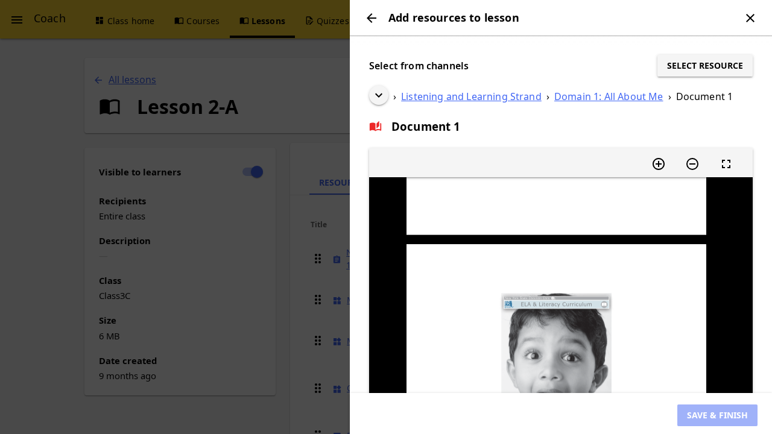
Task: Close the Add resources to lesson panel
Action: [x=750, y=18]
